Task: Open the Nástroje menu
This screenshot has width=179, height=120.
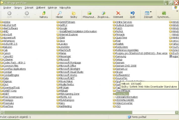Action: (52, 8)
